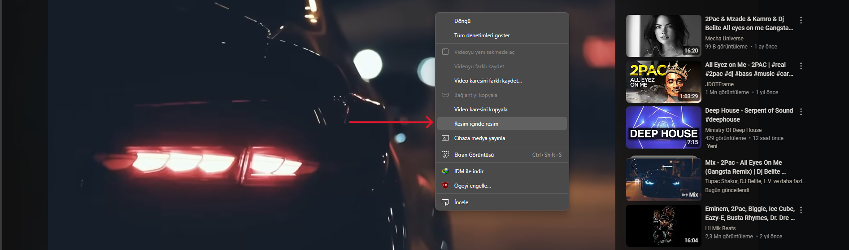
Task: Open title 2Pac & Mzade & Kamro & Dj Belite
Action: [749, 23]
